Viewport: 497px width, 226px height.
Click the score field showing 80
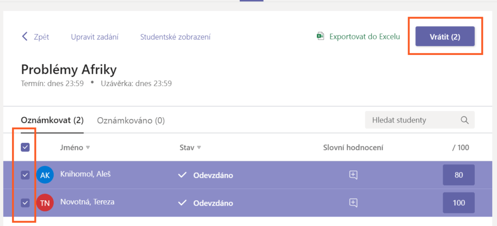(458, 175)
